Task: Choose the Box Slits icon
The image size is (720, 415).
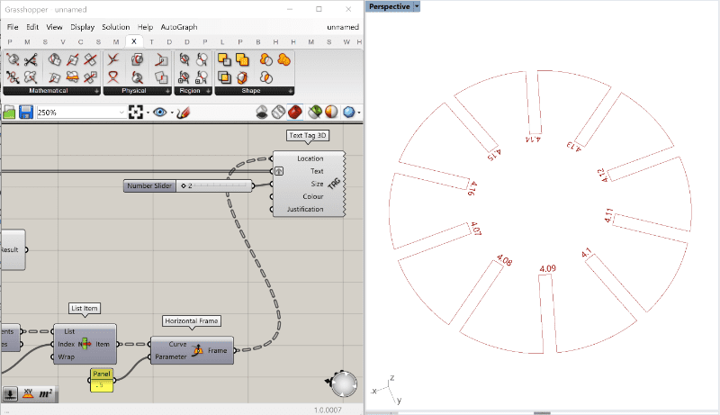Action: [x=242, y=77]
